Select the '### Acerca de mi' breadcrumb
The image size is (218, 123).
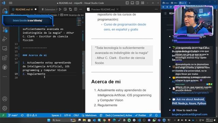pos(72,15)
